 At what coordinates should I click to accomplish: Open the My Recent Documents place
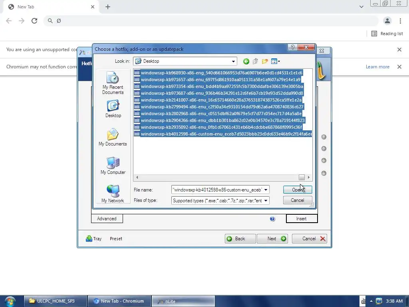113,82
